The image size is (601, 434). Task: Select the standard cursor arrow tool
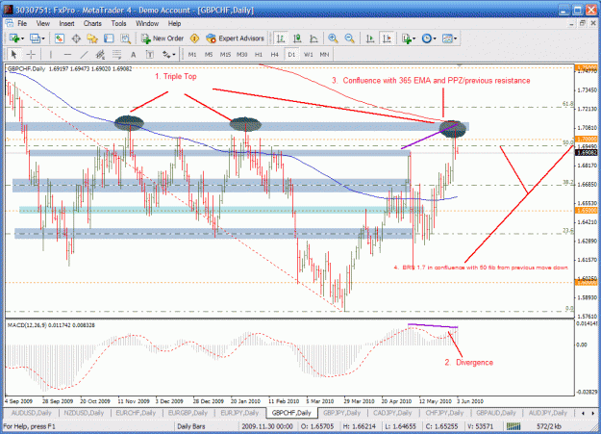13,55
